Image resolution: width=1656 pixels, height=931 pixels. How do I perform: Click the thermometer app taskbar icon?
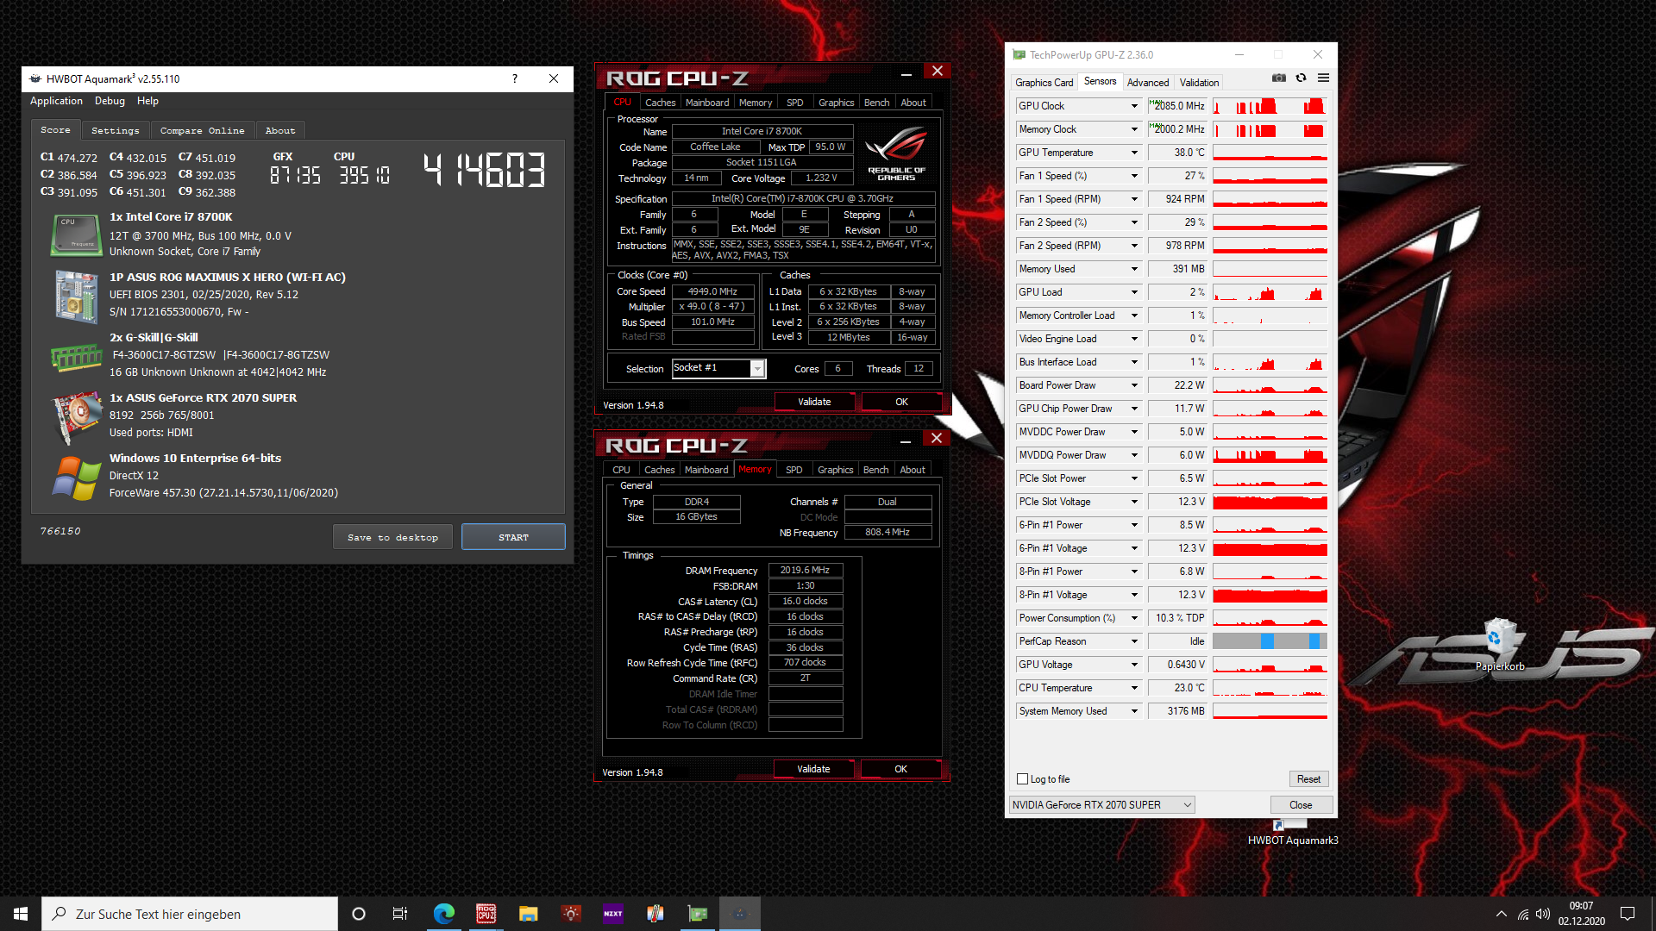click(x=655, y=914)
